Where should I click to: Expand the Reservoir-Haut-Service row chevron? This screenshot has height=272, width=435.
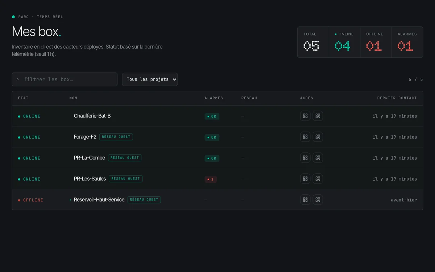pyautogui.click(x=70, y=200)
